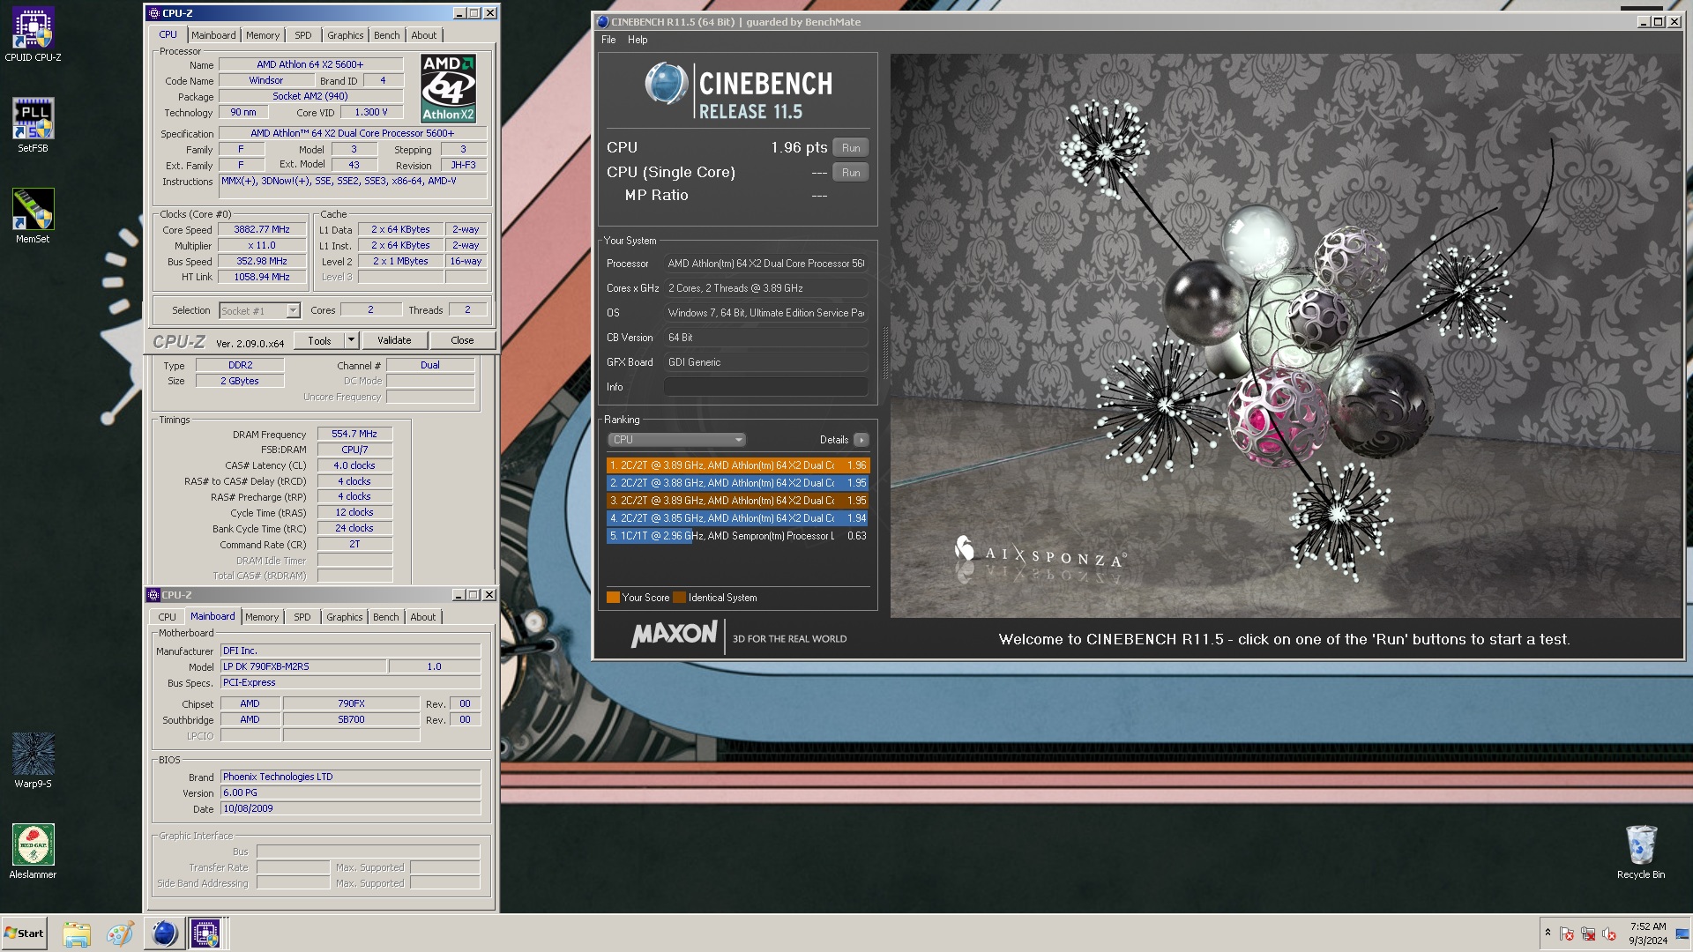Click the motherboard model LP DK 790FXB-M2RS
Viewport: 1693px width, 952px height.
pyautogui.click(x=302, y=666)
